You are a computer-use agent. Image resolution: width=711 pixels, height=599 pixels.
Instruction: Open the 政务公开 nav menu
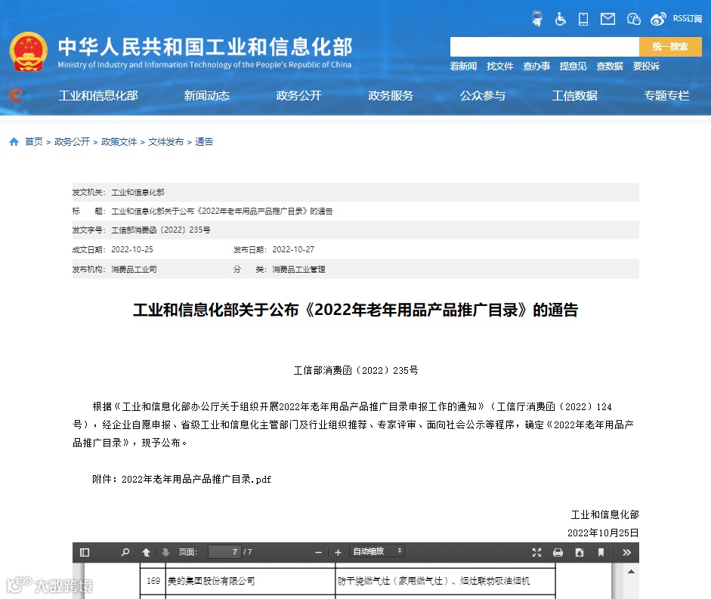point(298,96)
